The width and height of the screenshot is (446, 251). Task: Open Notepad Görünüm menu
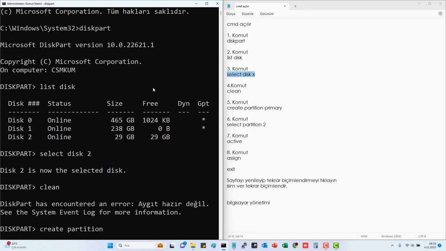pyautogui.click(x=267, y=14)
